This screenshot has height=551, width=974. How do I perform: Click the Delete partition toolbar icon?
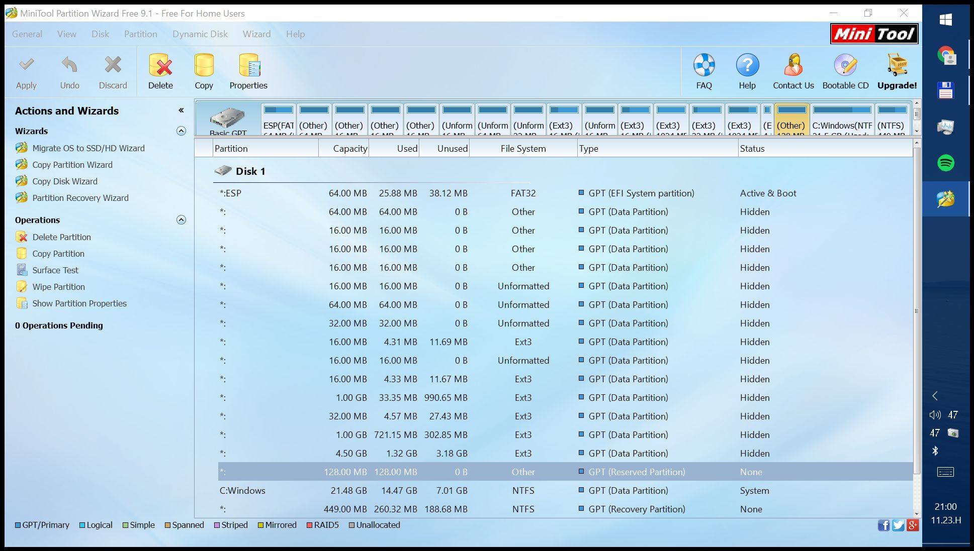pyautogui.click(x=160, y=65)
